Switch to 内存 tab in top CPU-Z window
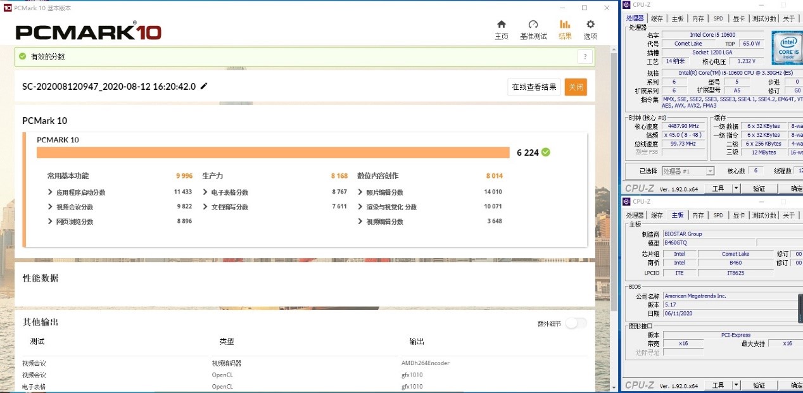The image size is (803, 393). [x=698, y=18]
